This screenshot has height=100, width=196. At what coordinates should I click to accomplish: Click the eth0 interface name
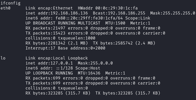[5, 8]
